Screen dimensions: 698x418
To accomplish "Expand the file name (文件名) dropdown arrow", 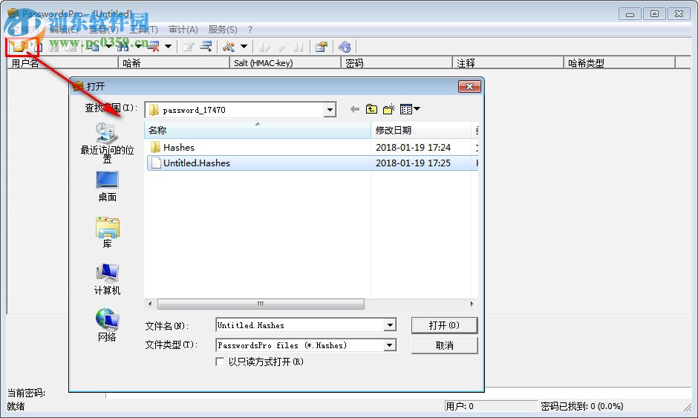I will click(390, 325).
